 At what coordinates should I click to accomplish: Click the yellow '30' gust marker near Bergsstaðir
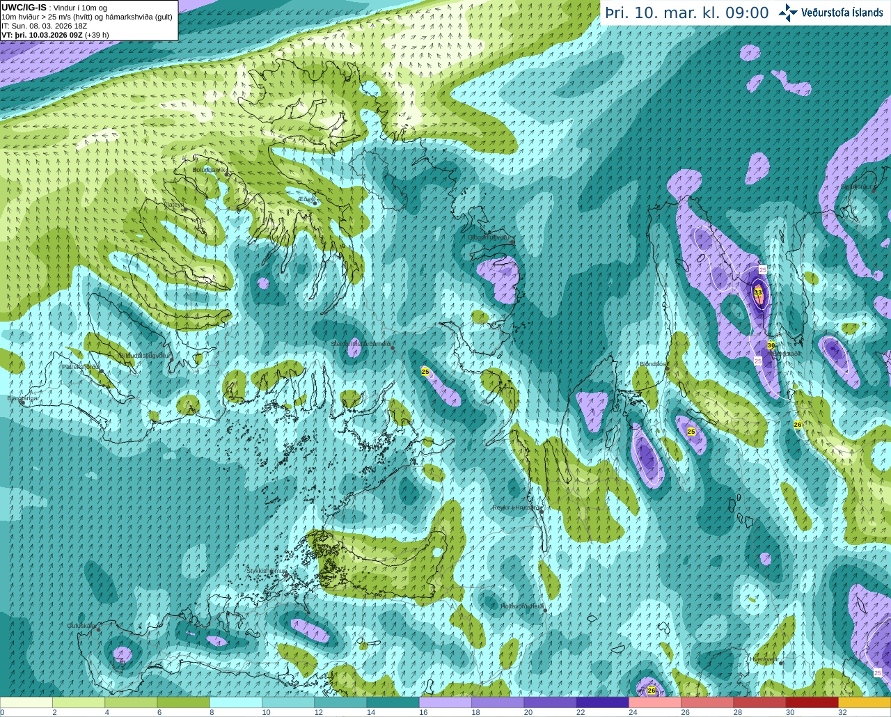click(x=771, y=345)
